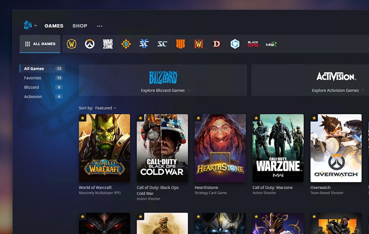The height and width of the screenshot is (234, 369).
Task: Open StarCraft II icon in game bar
Action: (x=144, y=44)
